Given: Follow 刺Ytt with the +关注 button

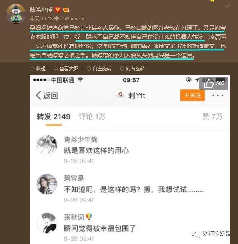Looking at the screenshot, I should (192, 95).
